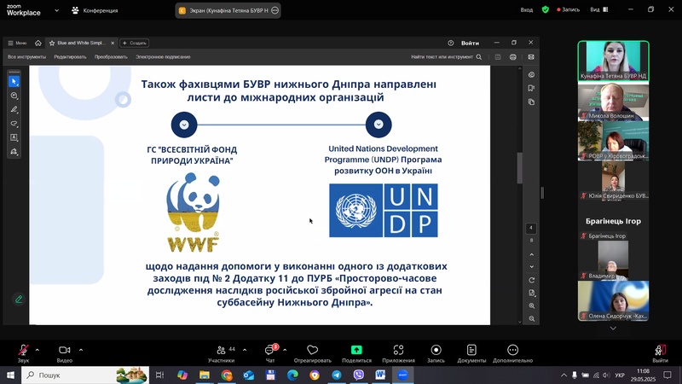Show hidden tray icons chevron in taskbar
Screen dimensions: 682x384
[x=564, y=375]
